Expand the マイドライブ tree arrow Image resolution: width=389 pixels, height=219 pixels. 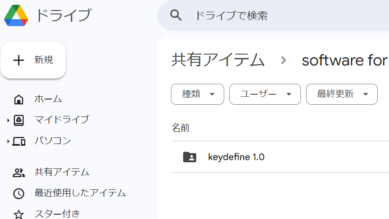click(x=8, y=120)
